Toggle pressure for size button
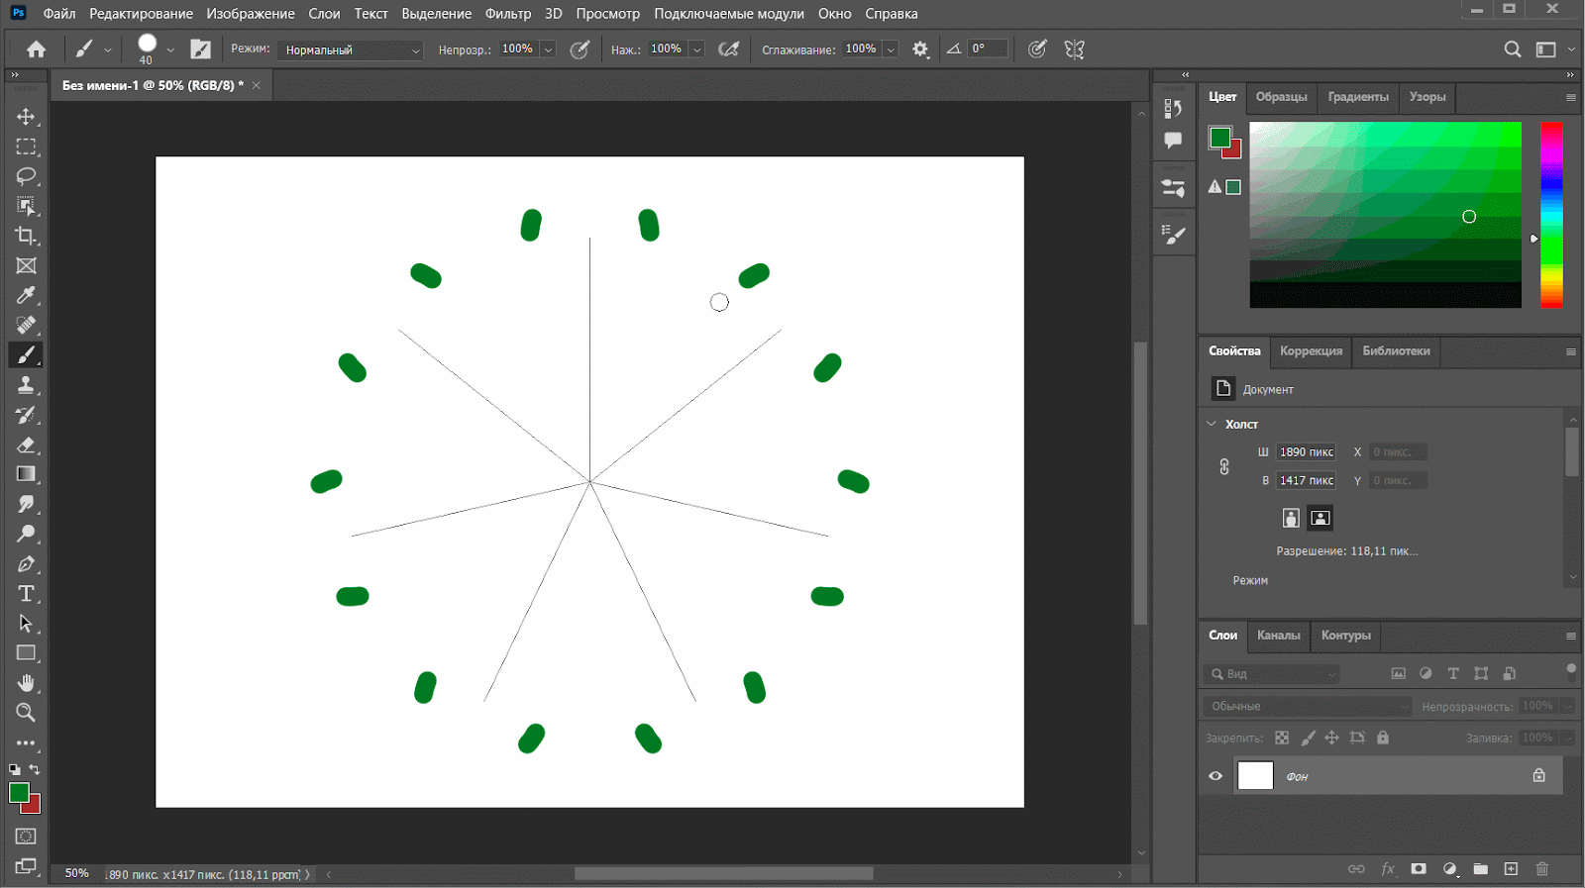Viewport: 1585px width, 888px height. 1037,49
